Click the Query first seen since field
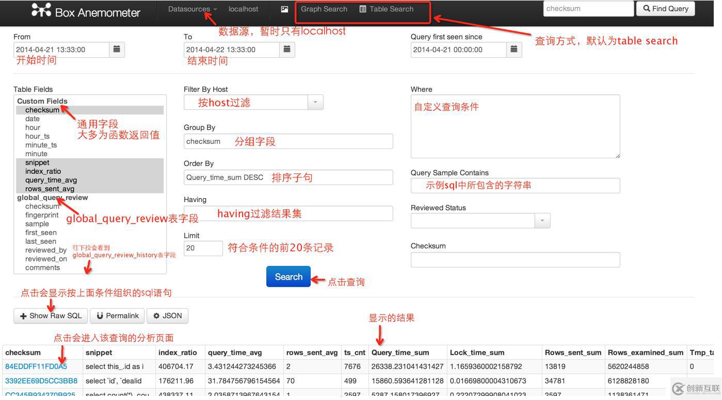This screenshot has width=722, height=400. click(459, 49)
